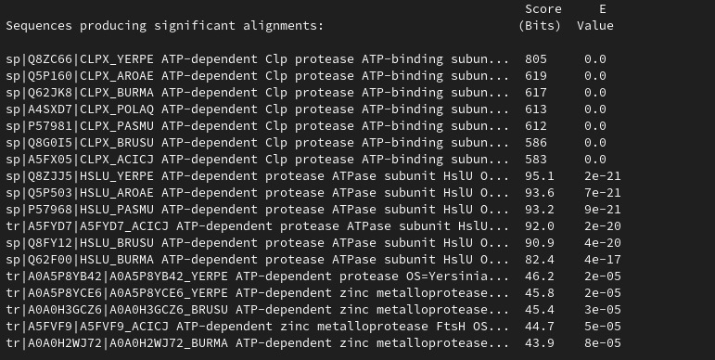This screenshot has height=360, width=715.
Task: Click the Score (Bits) column header
Action: coord(540,18)
